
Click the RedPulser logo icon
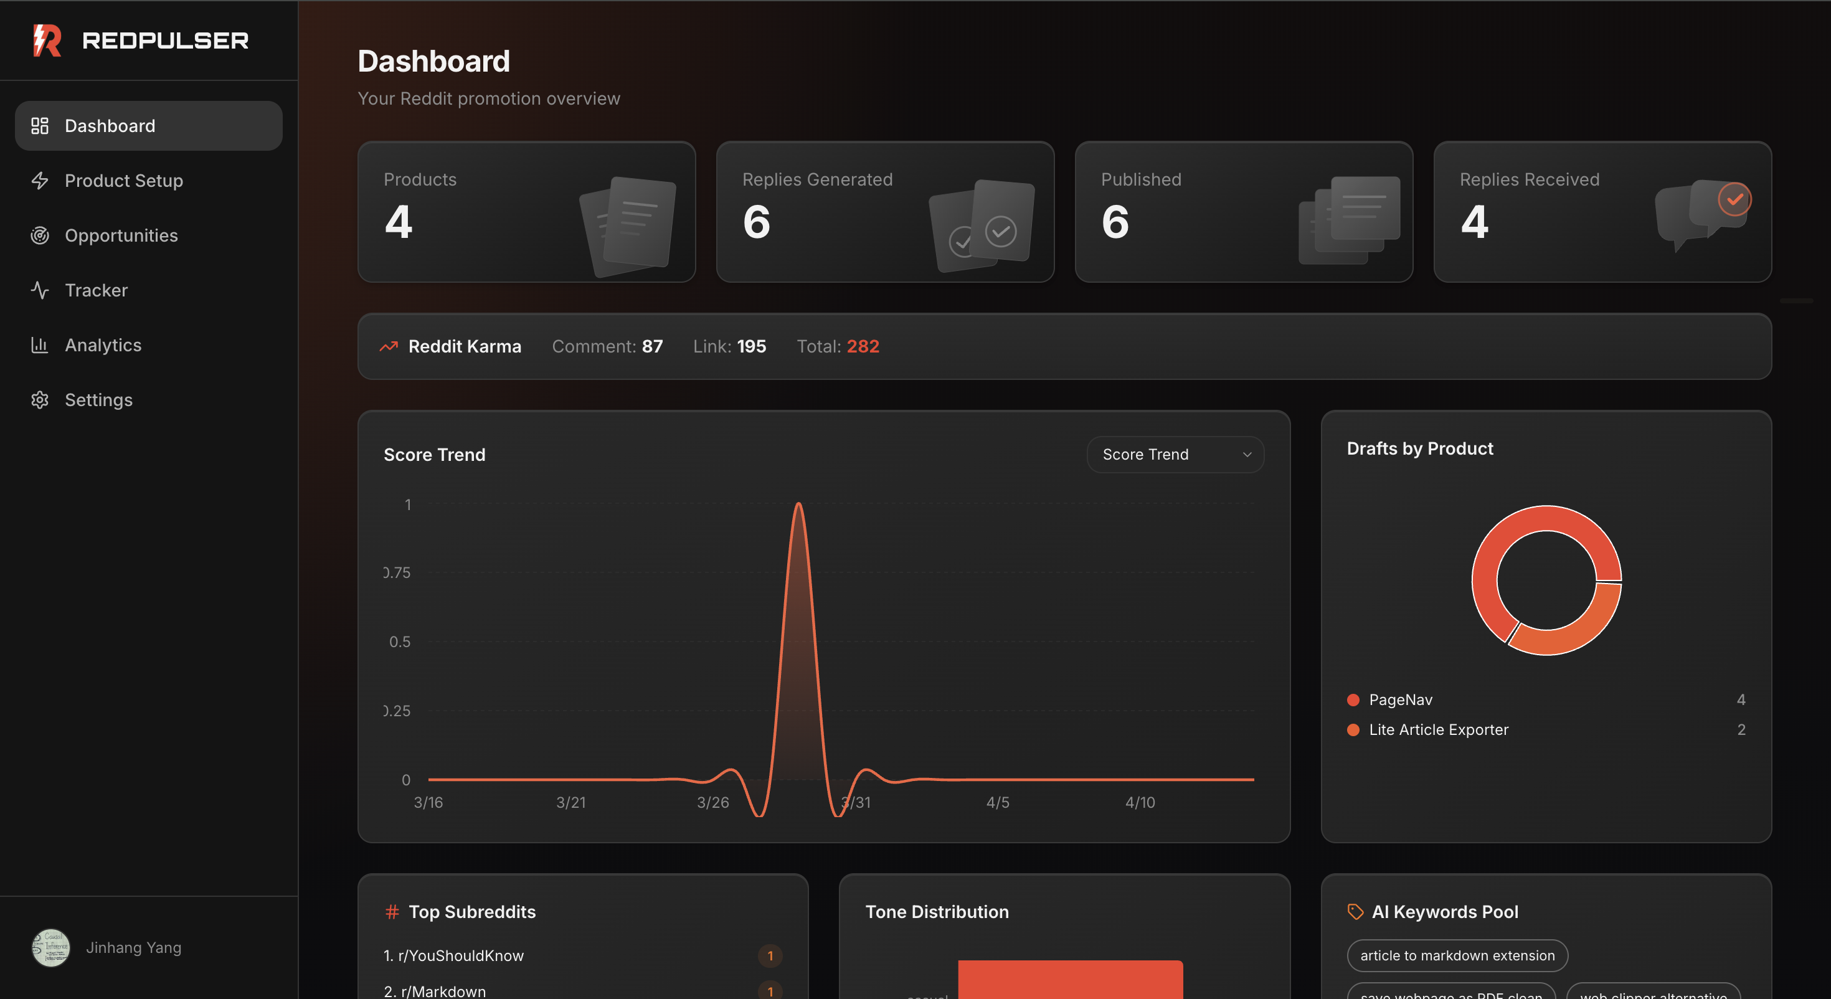pyautogui.click(x=47, y=40)
